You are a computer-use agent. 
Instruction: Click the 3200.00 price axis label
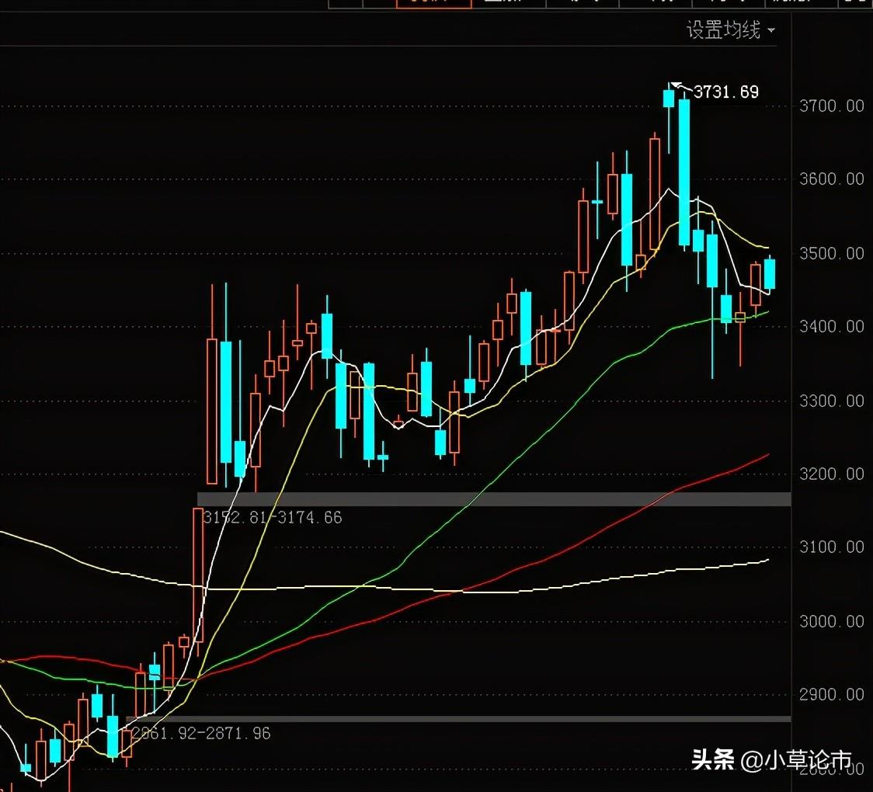tap(832, 474)
